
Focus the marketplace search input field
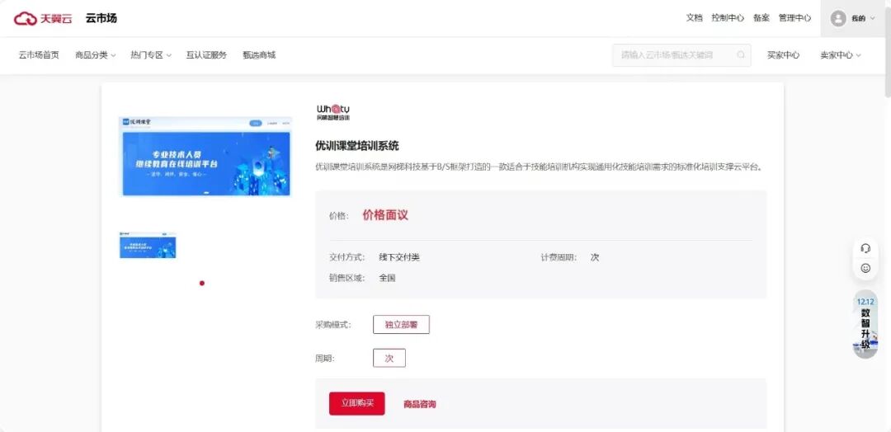point(681,55)
